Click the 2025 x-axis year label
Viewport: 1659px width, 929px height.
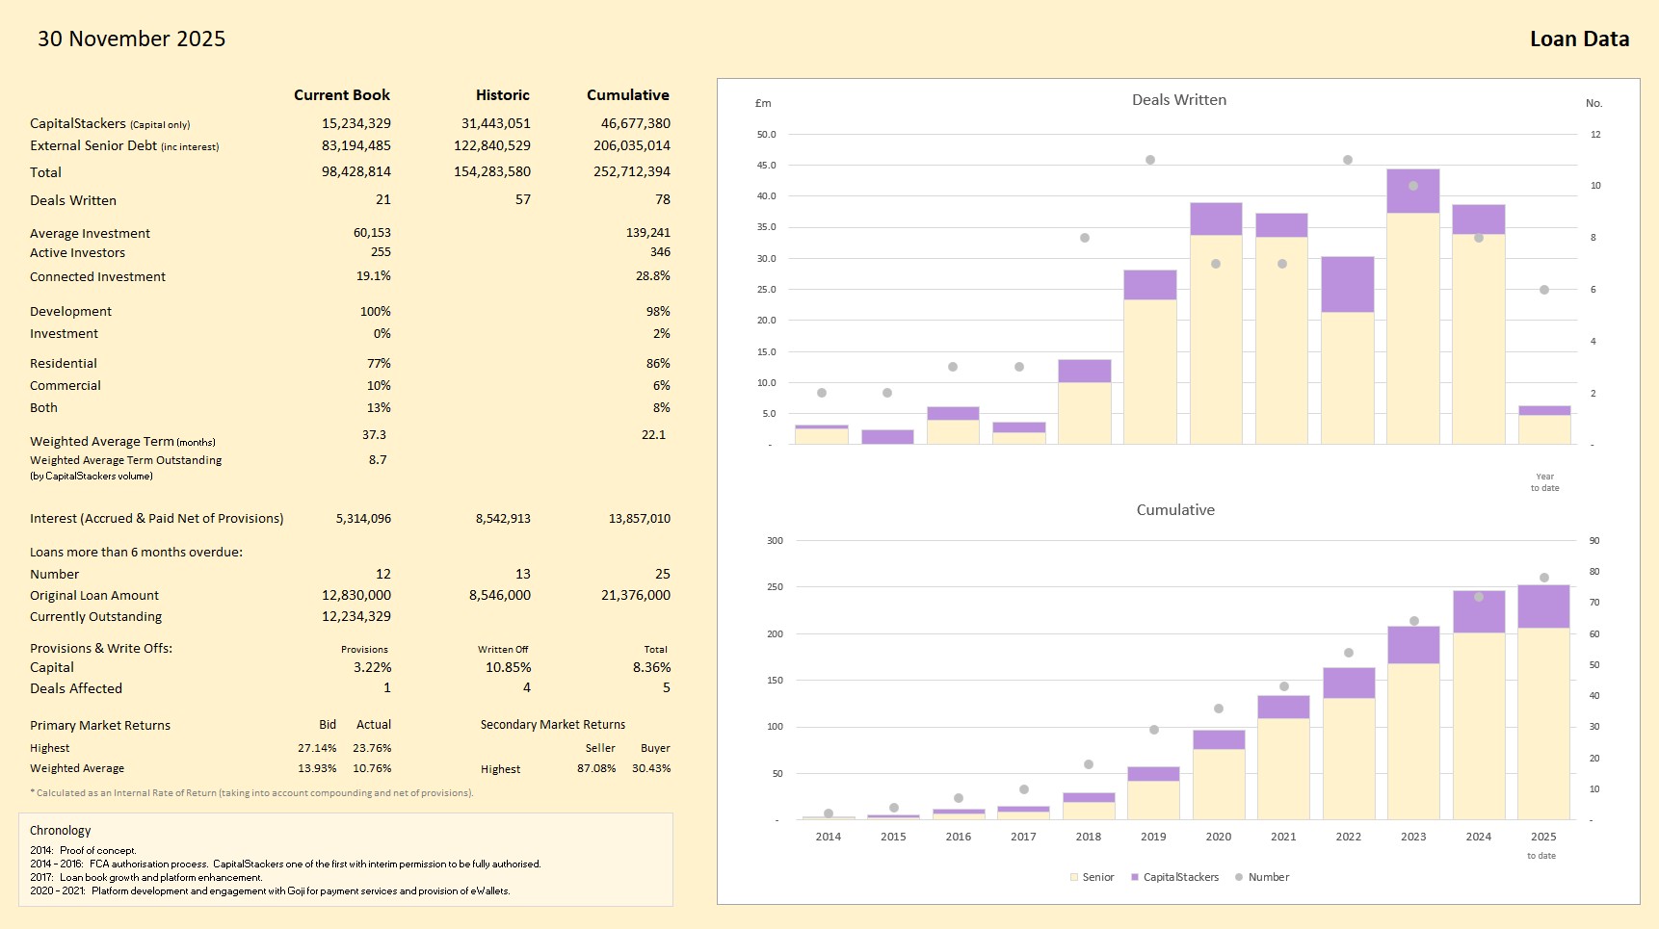coord(1543,837)
